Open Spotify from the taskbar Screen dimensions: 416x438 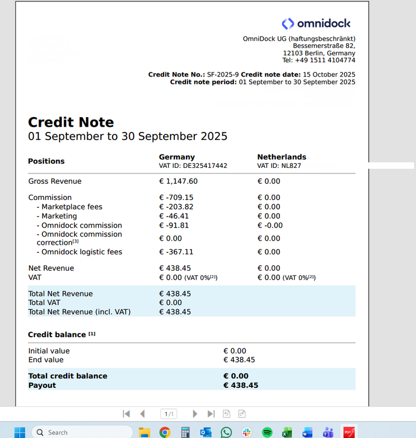pos(267,432)
